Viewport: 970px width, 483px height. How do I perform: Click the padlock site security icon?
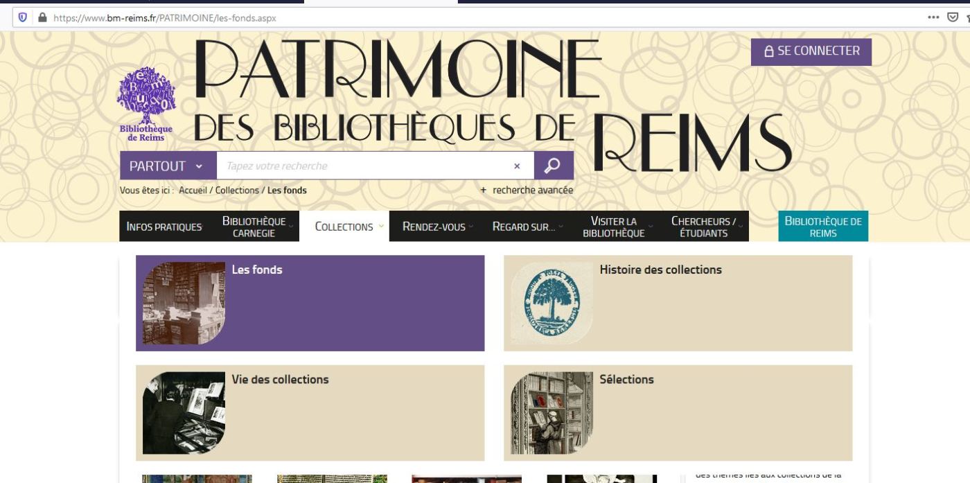tap(42, 18)
